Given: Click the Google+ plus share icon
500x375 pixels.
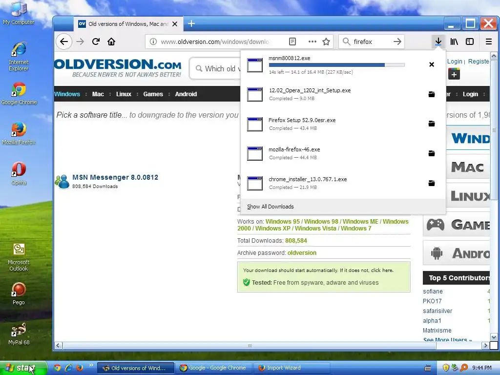Looking at the screenshot, I should (x=454, y=74).
